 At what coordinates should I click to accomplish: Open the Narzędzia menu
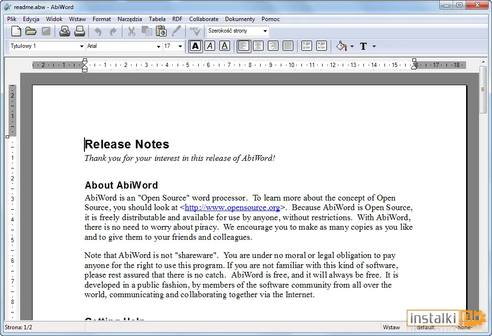(130, 19)
